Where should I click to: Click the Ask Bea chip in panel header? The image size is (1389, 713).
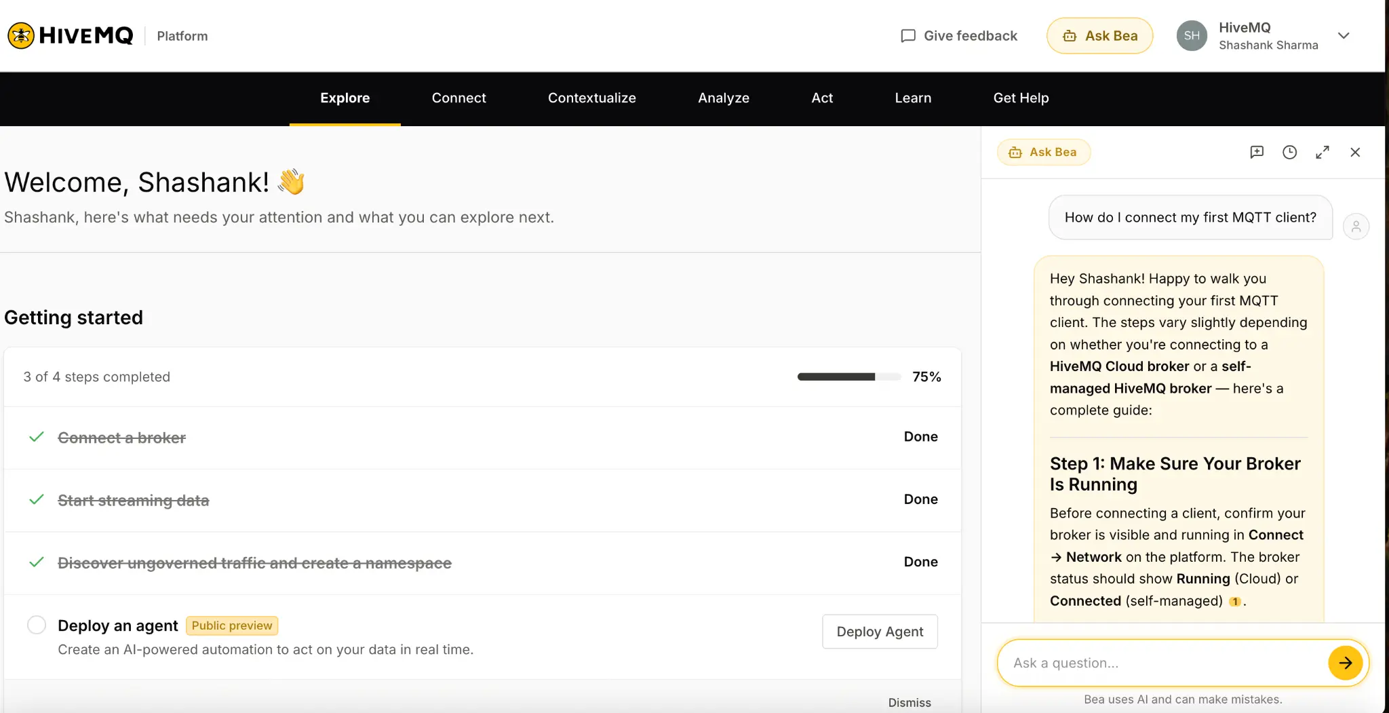click(x=1043, y=152)
